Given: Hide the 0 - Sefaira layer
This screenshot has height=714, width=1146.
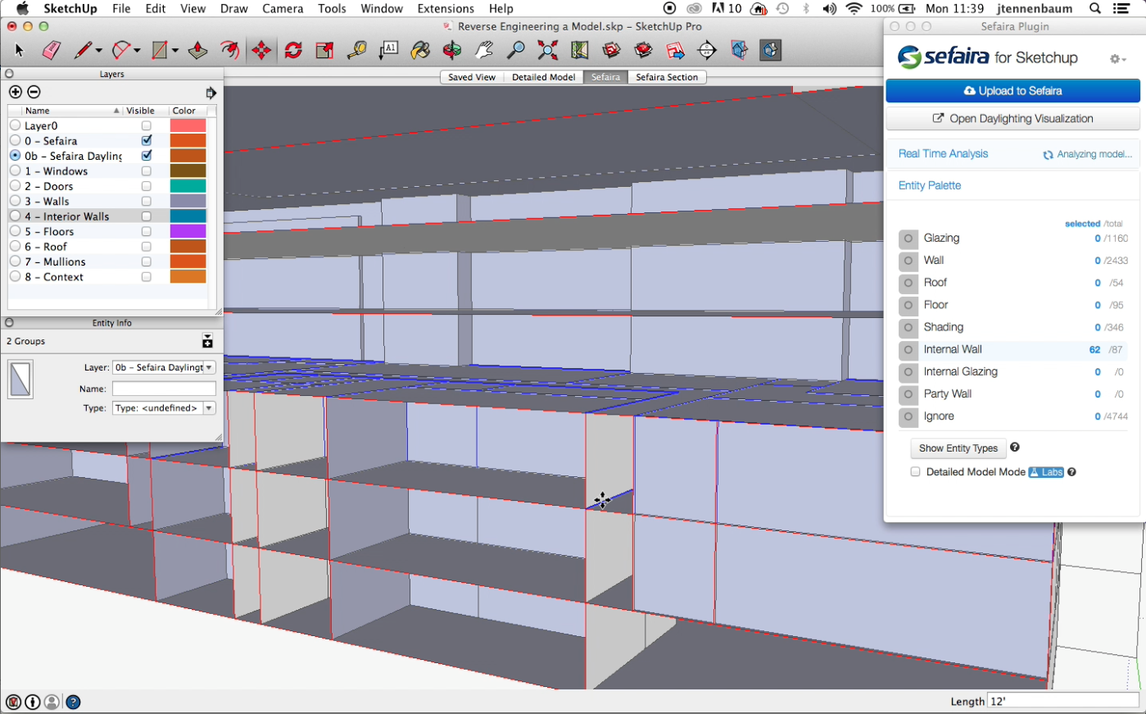Looking at the screenshot, I should [146, 141].
